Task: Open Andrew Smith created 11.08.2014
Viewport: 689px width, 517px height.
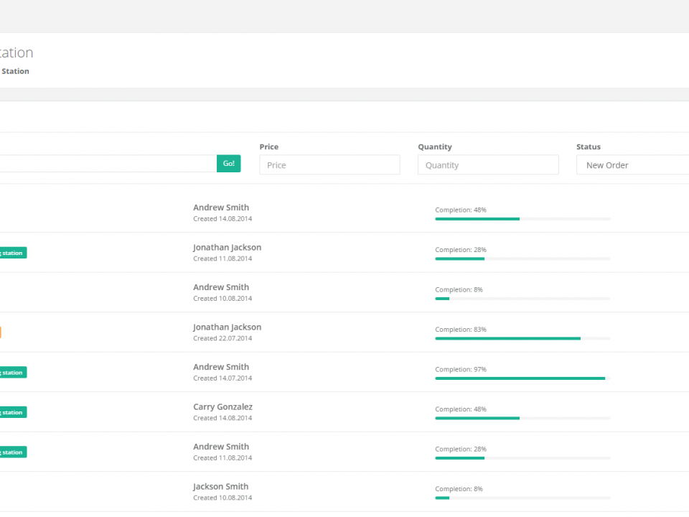Action: pyautogui.click(x=221, y=447)
